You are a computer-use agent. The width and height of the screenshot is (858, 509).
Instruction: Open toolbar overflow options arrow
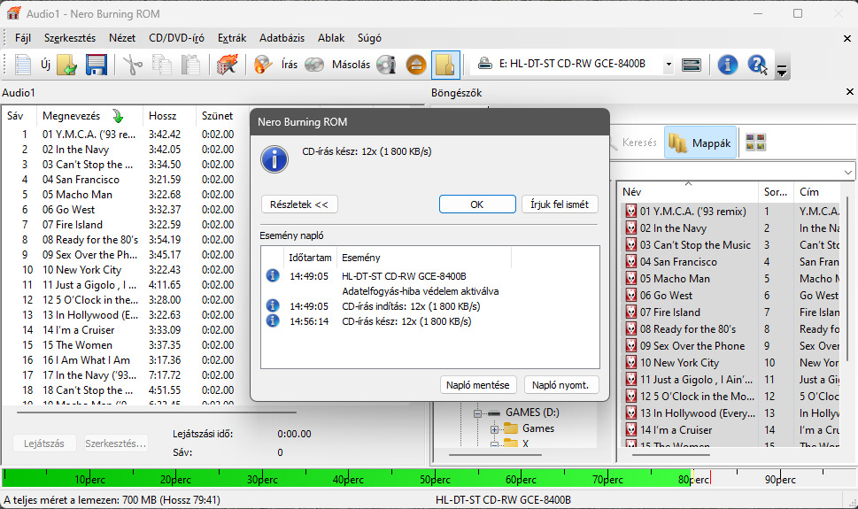tap(782, 71)
